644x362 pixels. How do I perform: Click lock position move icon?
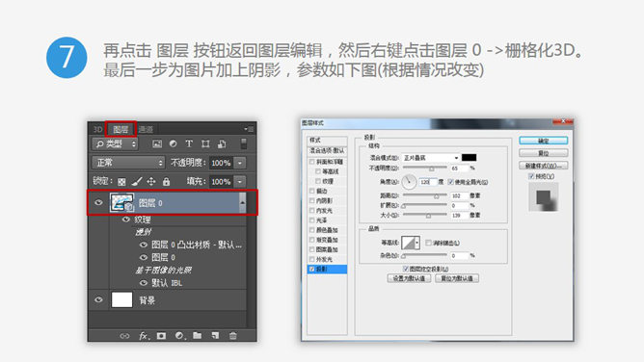coord(151,181)
